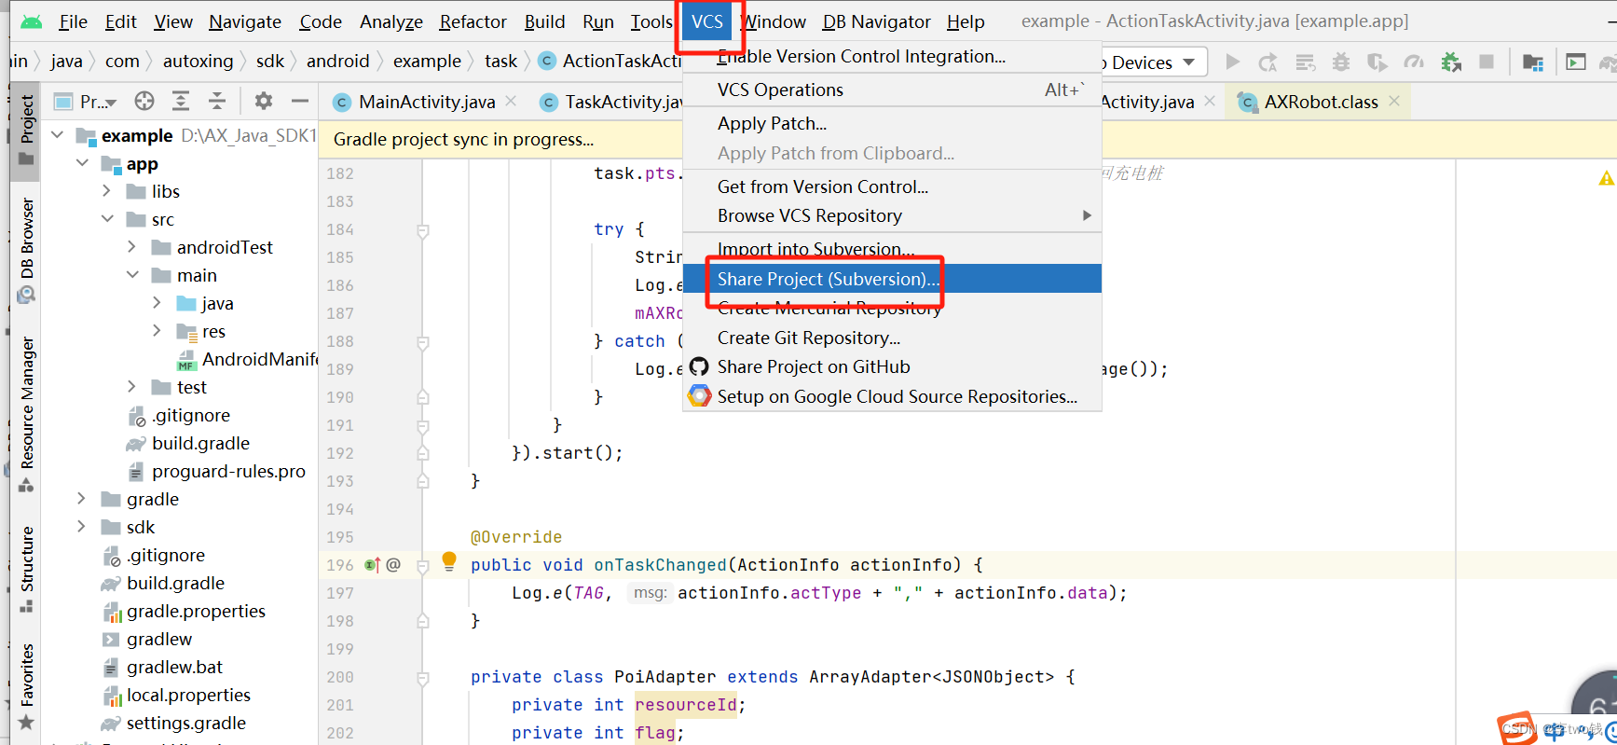Viewport: 1617px width, 745px height.
Task: Select gradlew.bat file
Action: click(174, 667)
